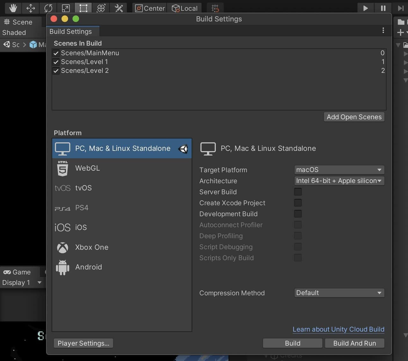Open the Display 1 dropdown in Game view

22,283
